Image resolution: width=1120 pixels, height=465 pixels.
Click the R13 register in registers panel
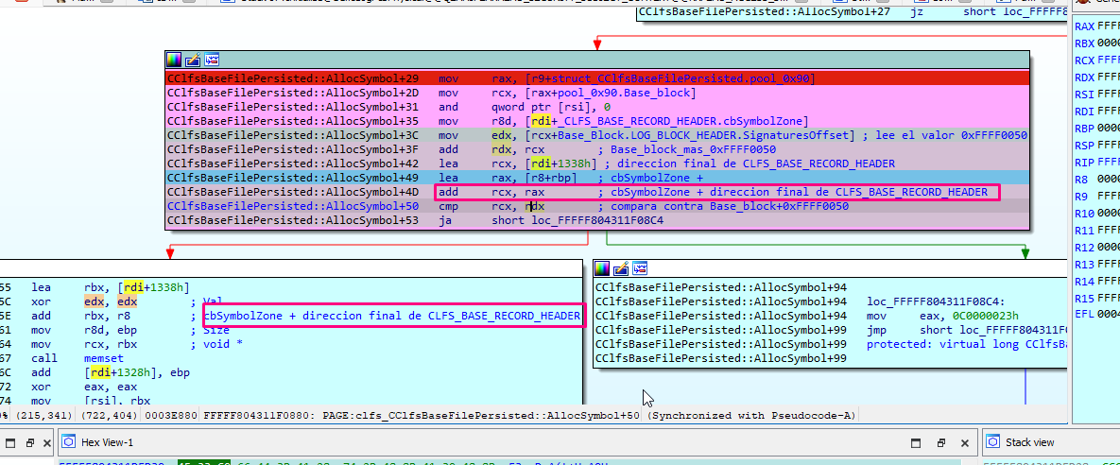(1085, 265)
